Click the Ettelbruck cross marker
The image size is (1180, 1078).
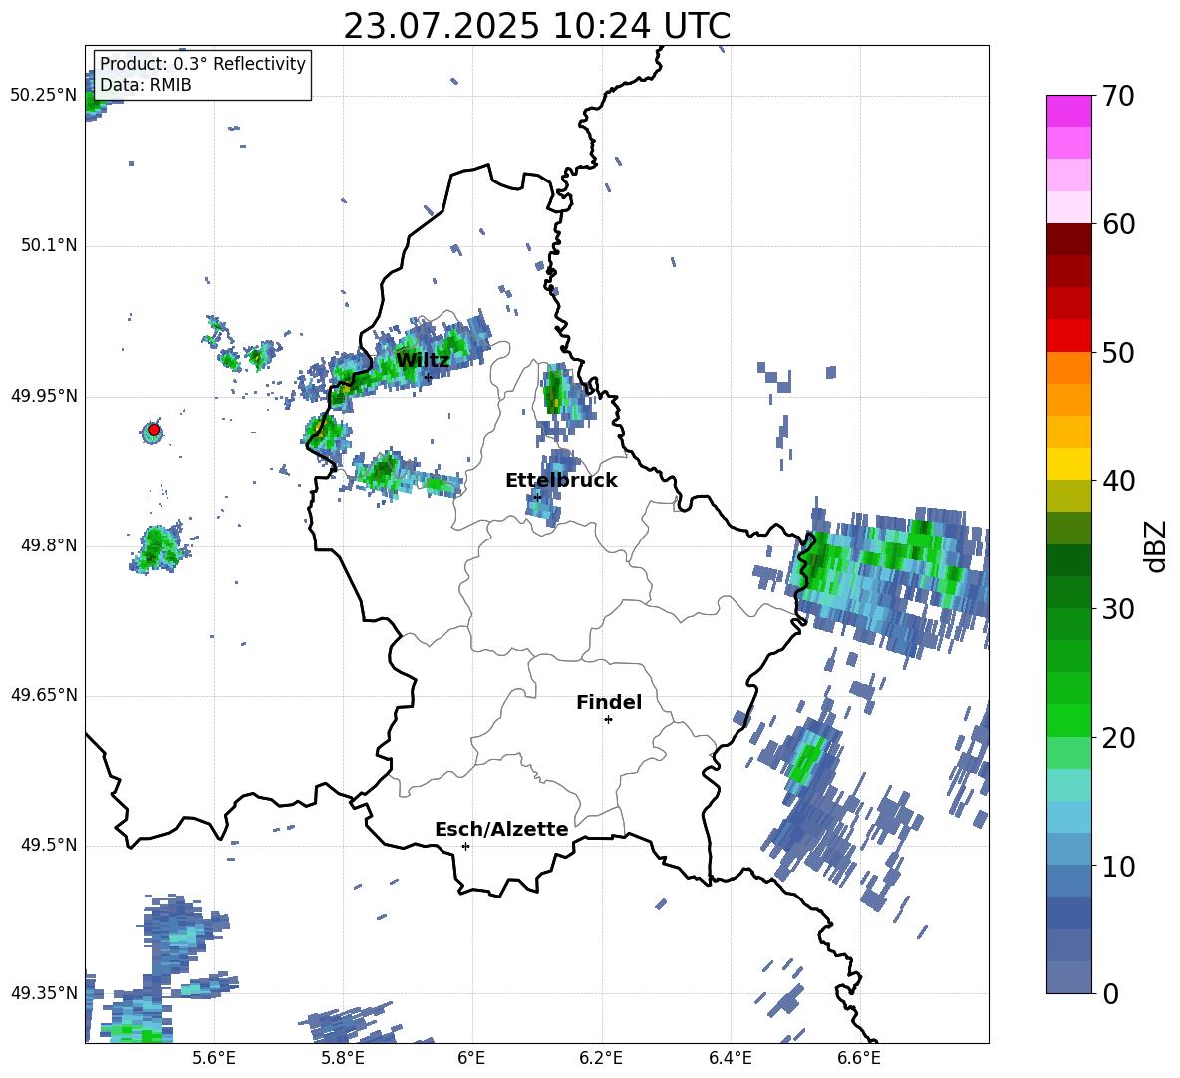tap(537, 497)
